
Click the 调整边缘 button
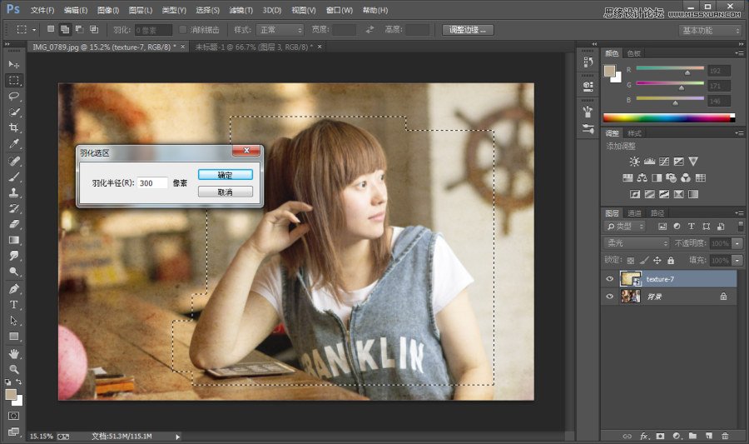tap(467, 30)
